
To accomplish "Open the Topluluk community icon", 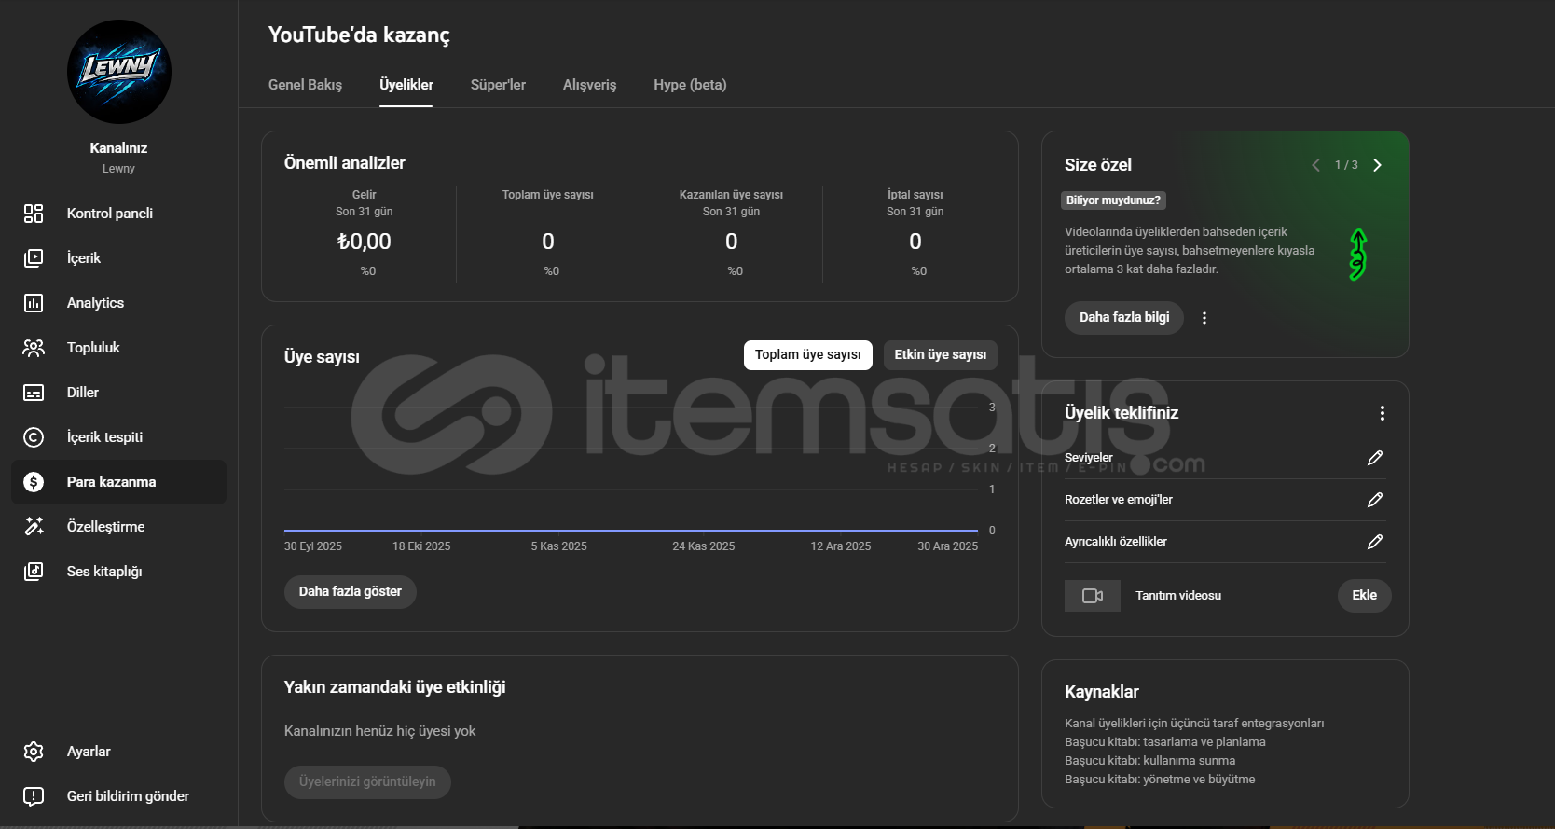I will [x=34, y=348].
